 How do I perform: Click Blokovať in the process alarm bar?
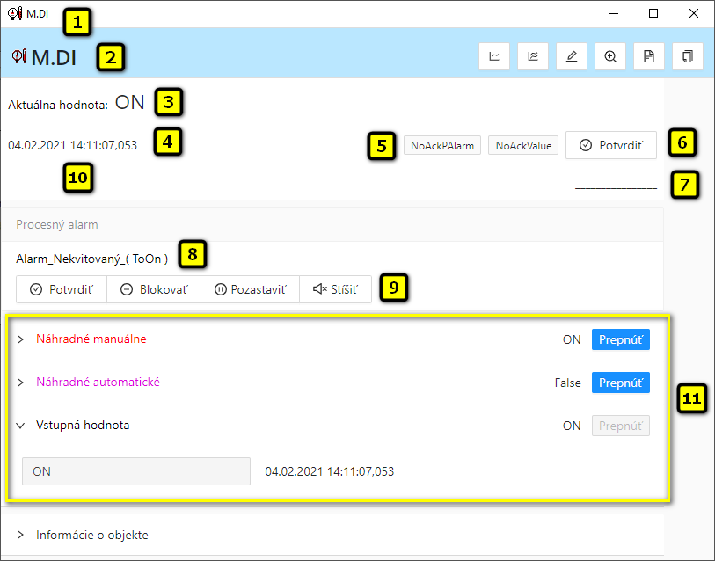click(x=154, y=289)
